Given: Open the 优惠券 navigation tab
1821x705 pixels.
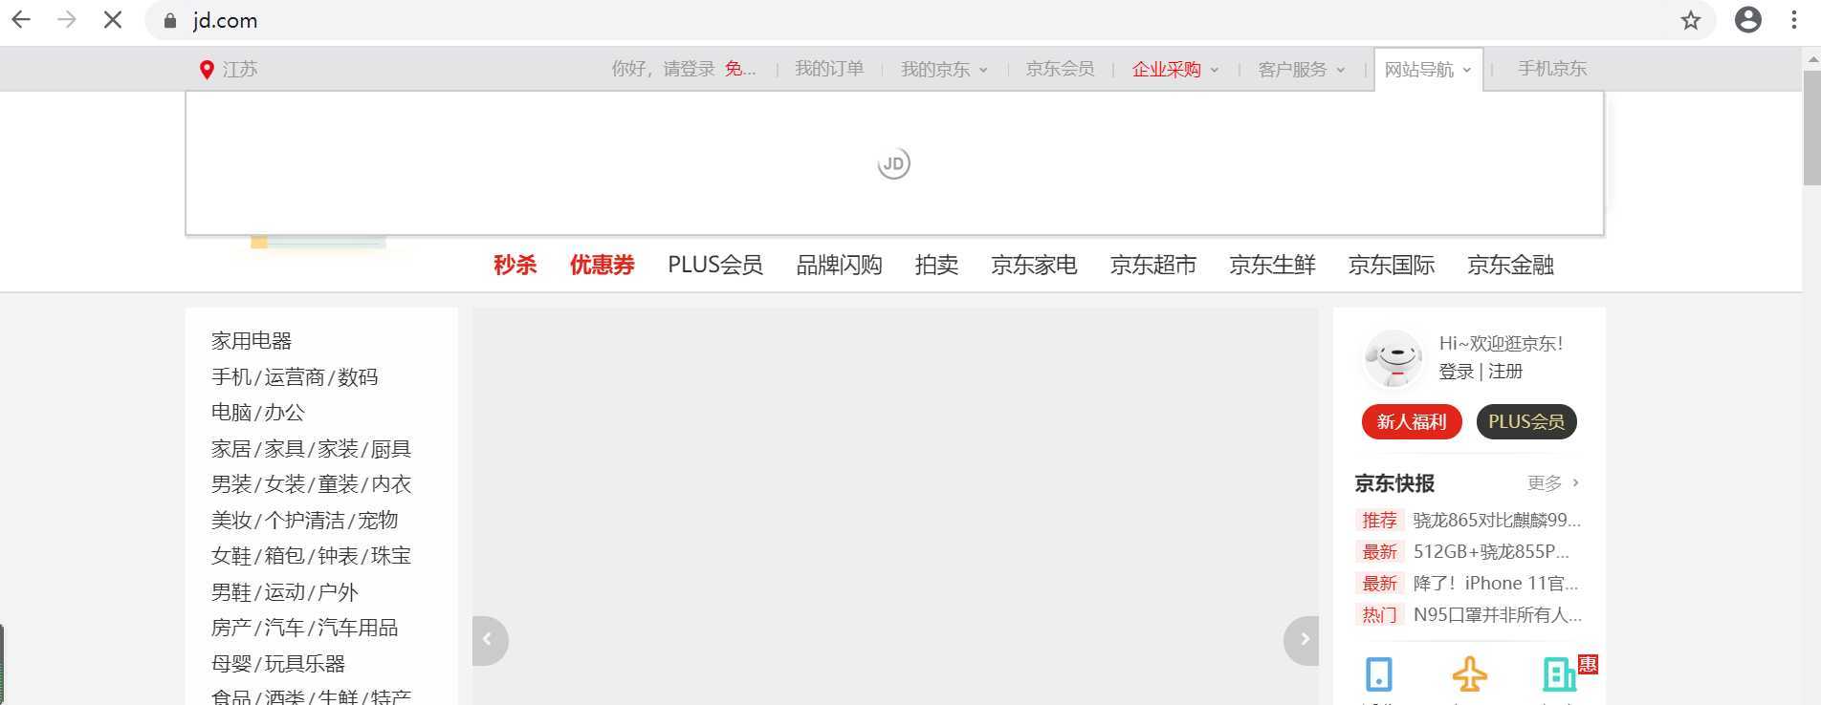Looking at the screenshot, I should click(602, 265).
